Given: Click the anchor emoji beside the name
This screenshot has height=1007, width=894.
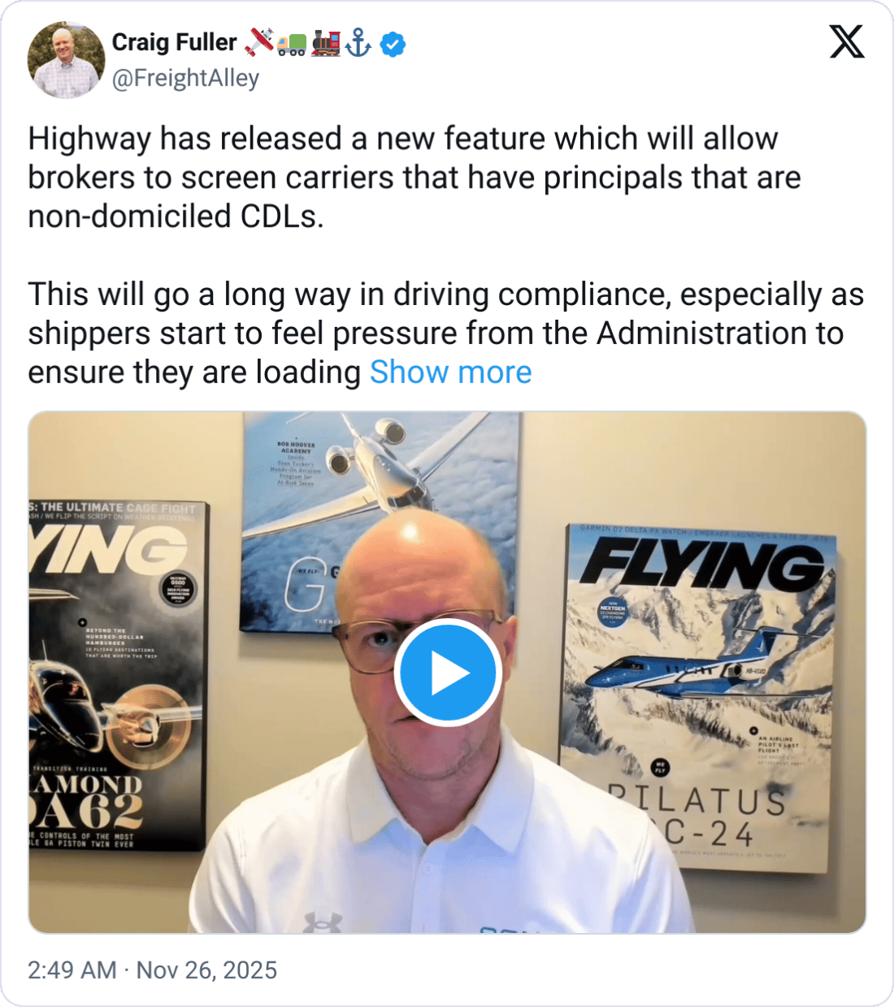Looking at the screenshot, I should tap(358, 42).
